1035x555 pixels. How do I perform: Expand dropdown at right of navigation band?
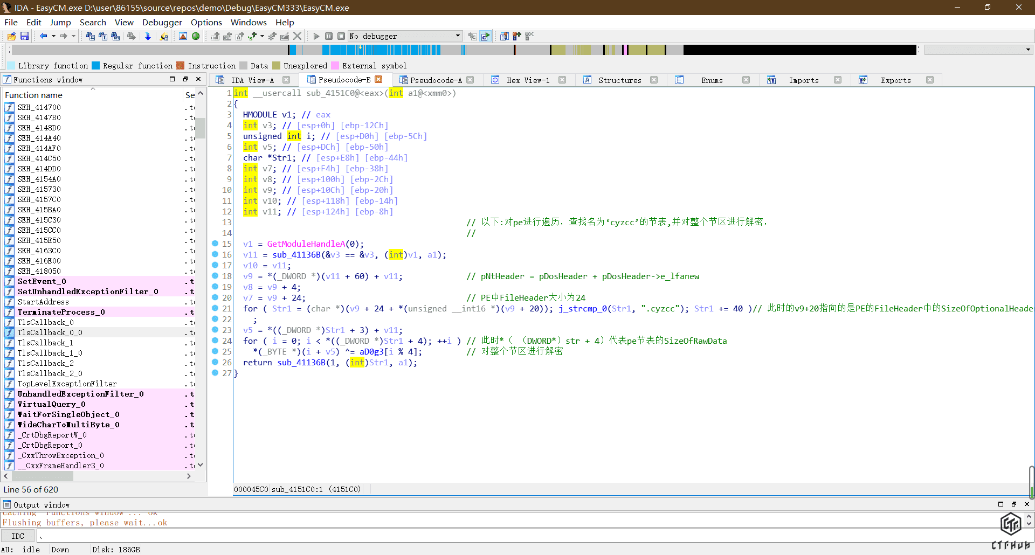(1028, 50)
